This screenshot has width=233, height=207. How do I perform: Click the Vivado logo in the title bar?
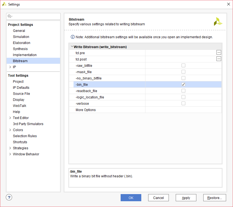click(x=4, y=4)
